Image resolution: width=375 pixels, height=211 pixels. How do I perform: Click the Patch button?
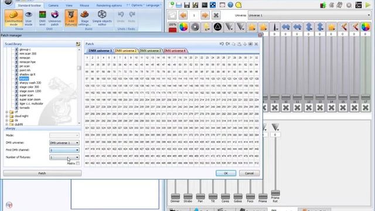[42, 173]
